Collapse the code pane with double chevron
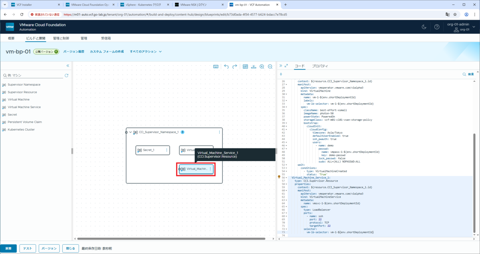The image size is (480, 254). 280,66
